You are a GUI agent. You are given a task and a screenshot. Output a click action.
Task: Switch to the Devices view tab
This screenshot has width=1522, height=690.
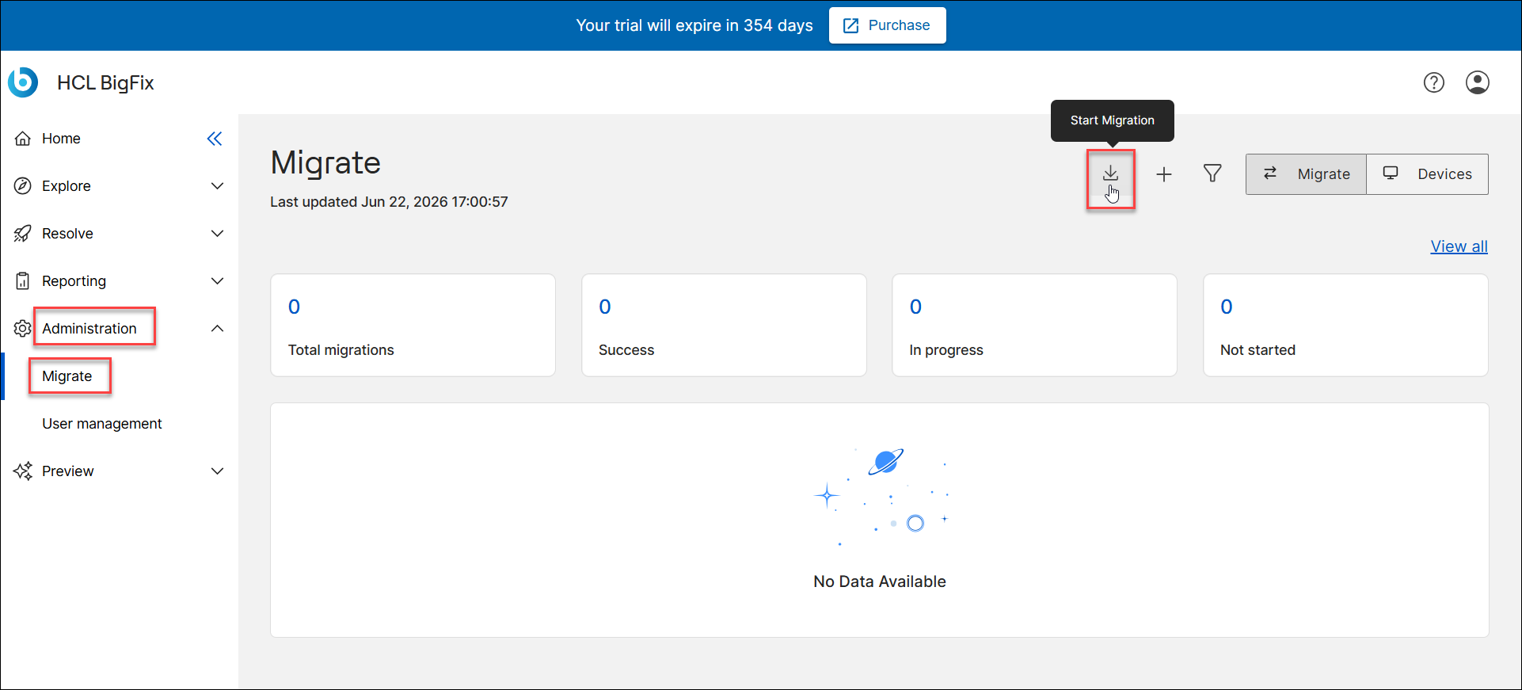point(1427,174)
